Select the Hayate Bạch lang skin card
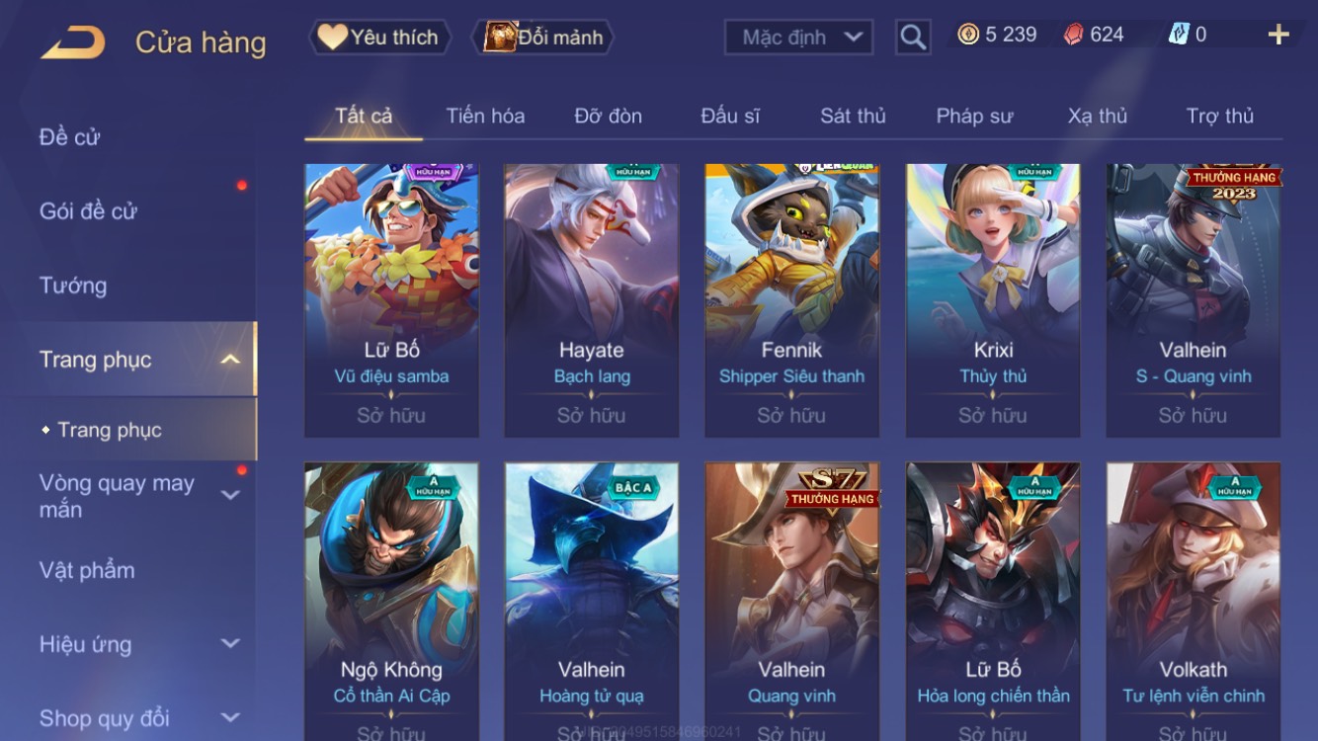 (x=591, y=300)
